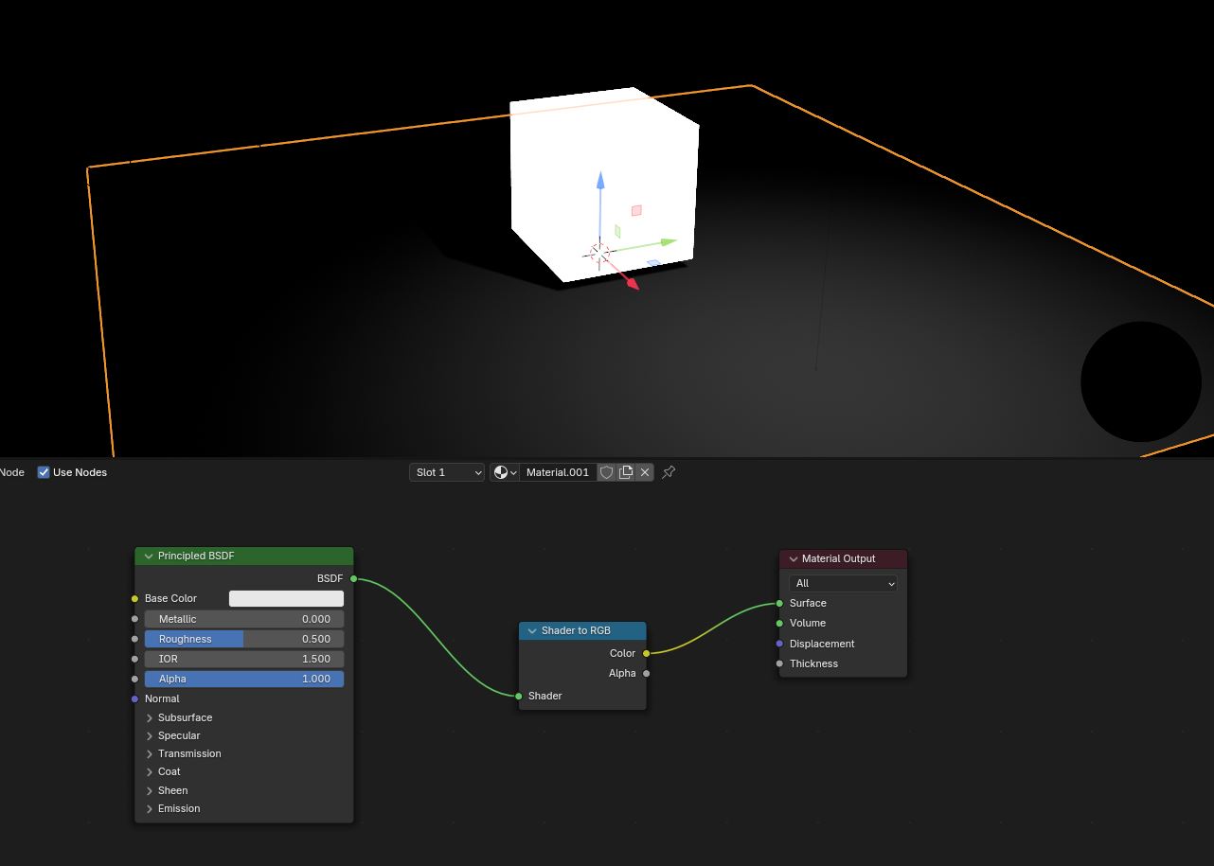Image resolution: width=1214 pixels, height=866 pixels.
Task: Click the Displacement input socket
Action: pyautogui.click(x=780, y=644)
